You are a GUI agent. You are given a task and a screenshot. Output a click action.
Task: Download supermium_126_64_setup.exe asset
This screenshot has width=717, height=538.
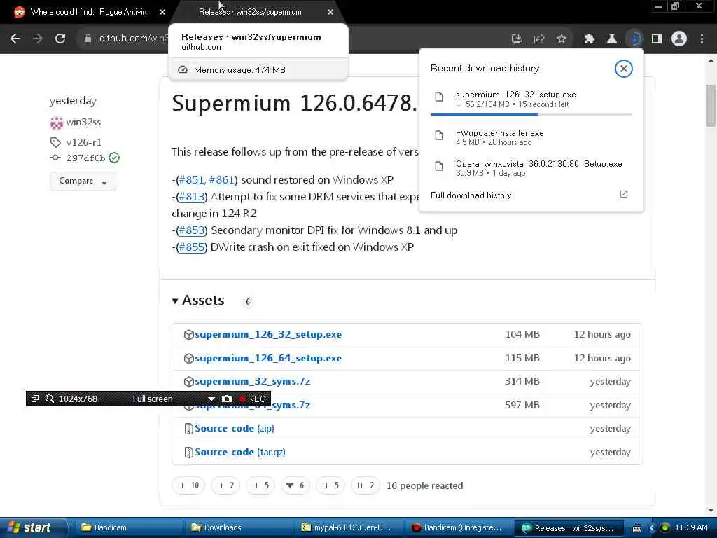click(268, 358)
